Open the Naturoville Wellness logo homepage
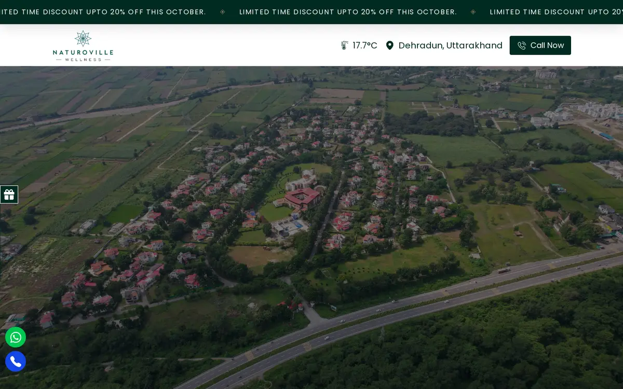This screenshot has height=389, width=623. [83, 46]
